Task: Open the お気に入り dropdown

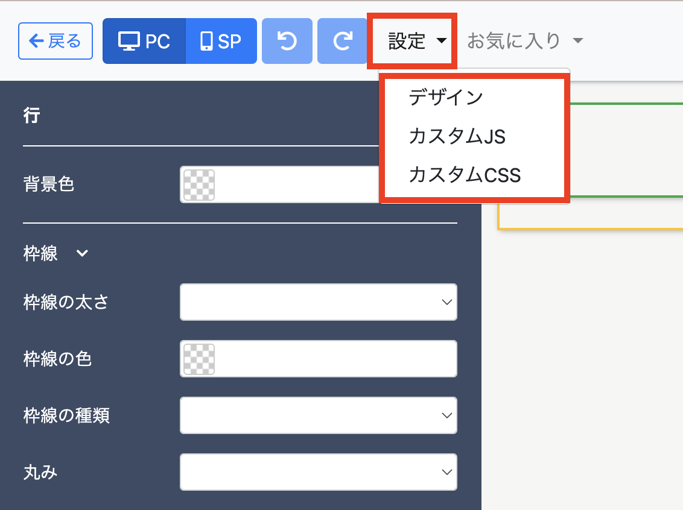Action: coord(524,41)
